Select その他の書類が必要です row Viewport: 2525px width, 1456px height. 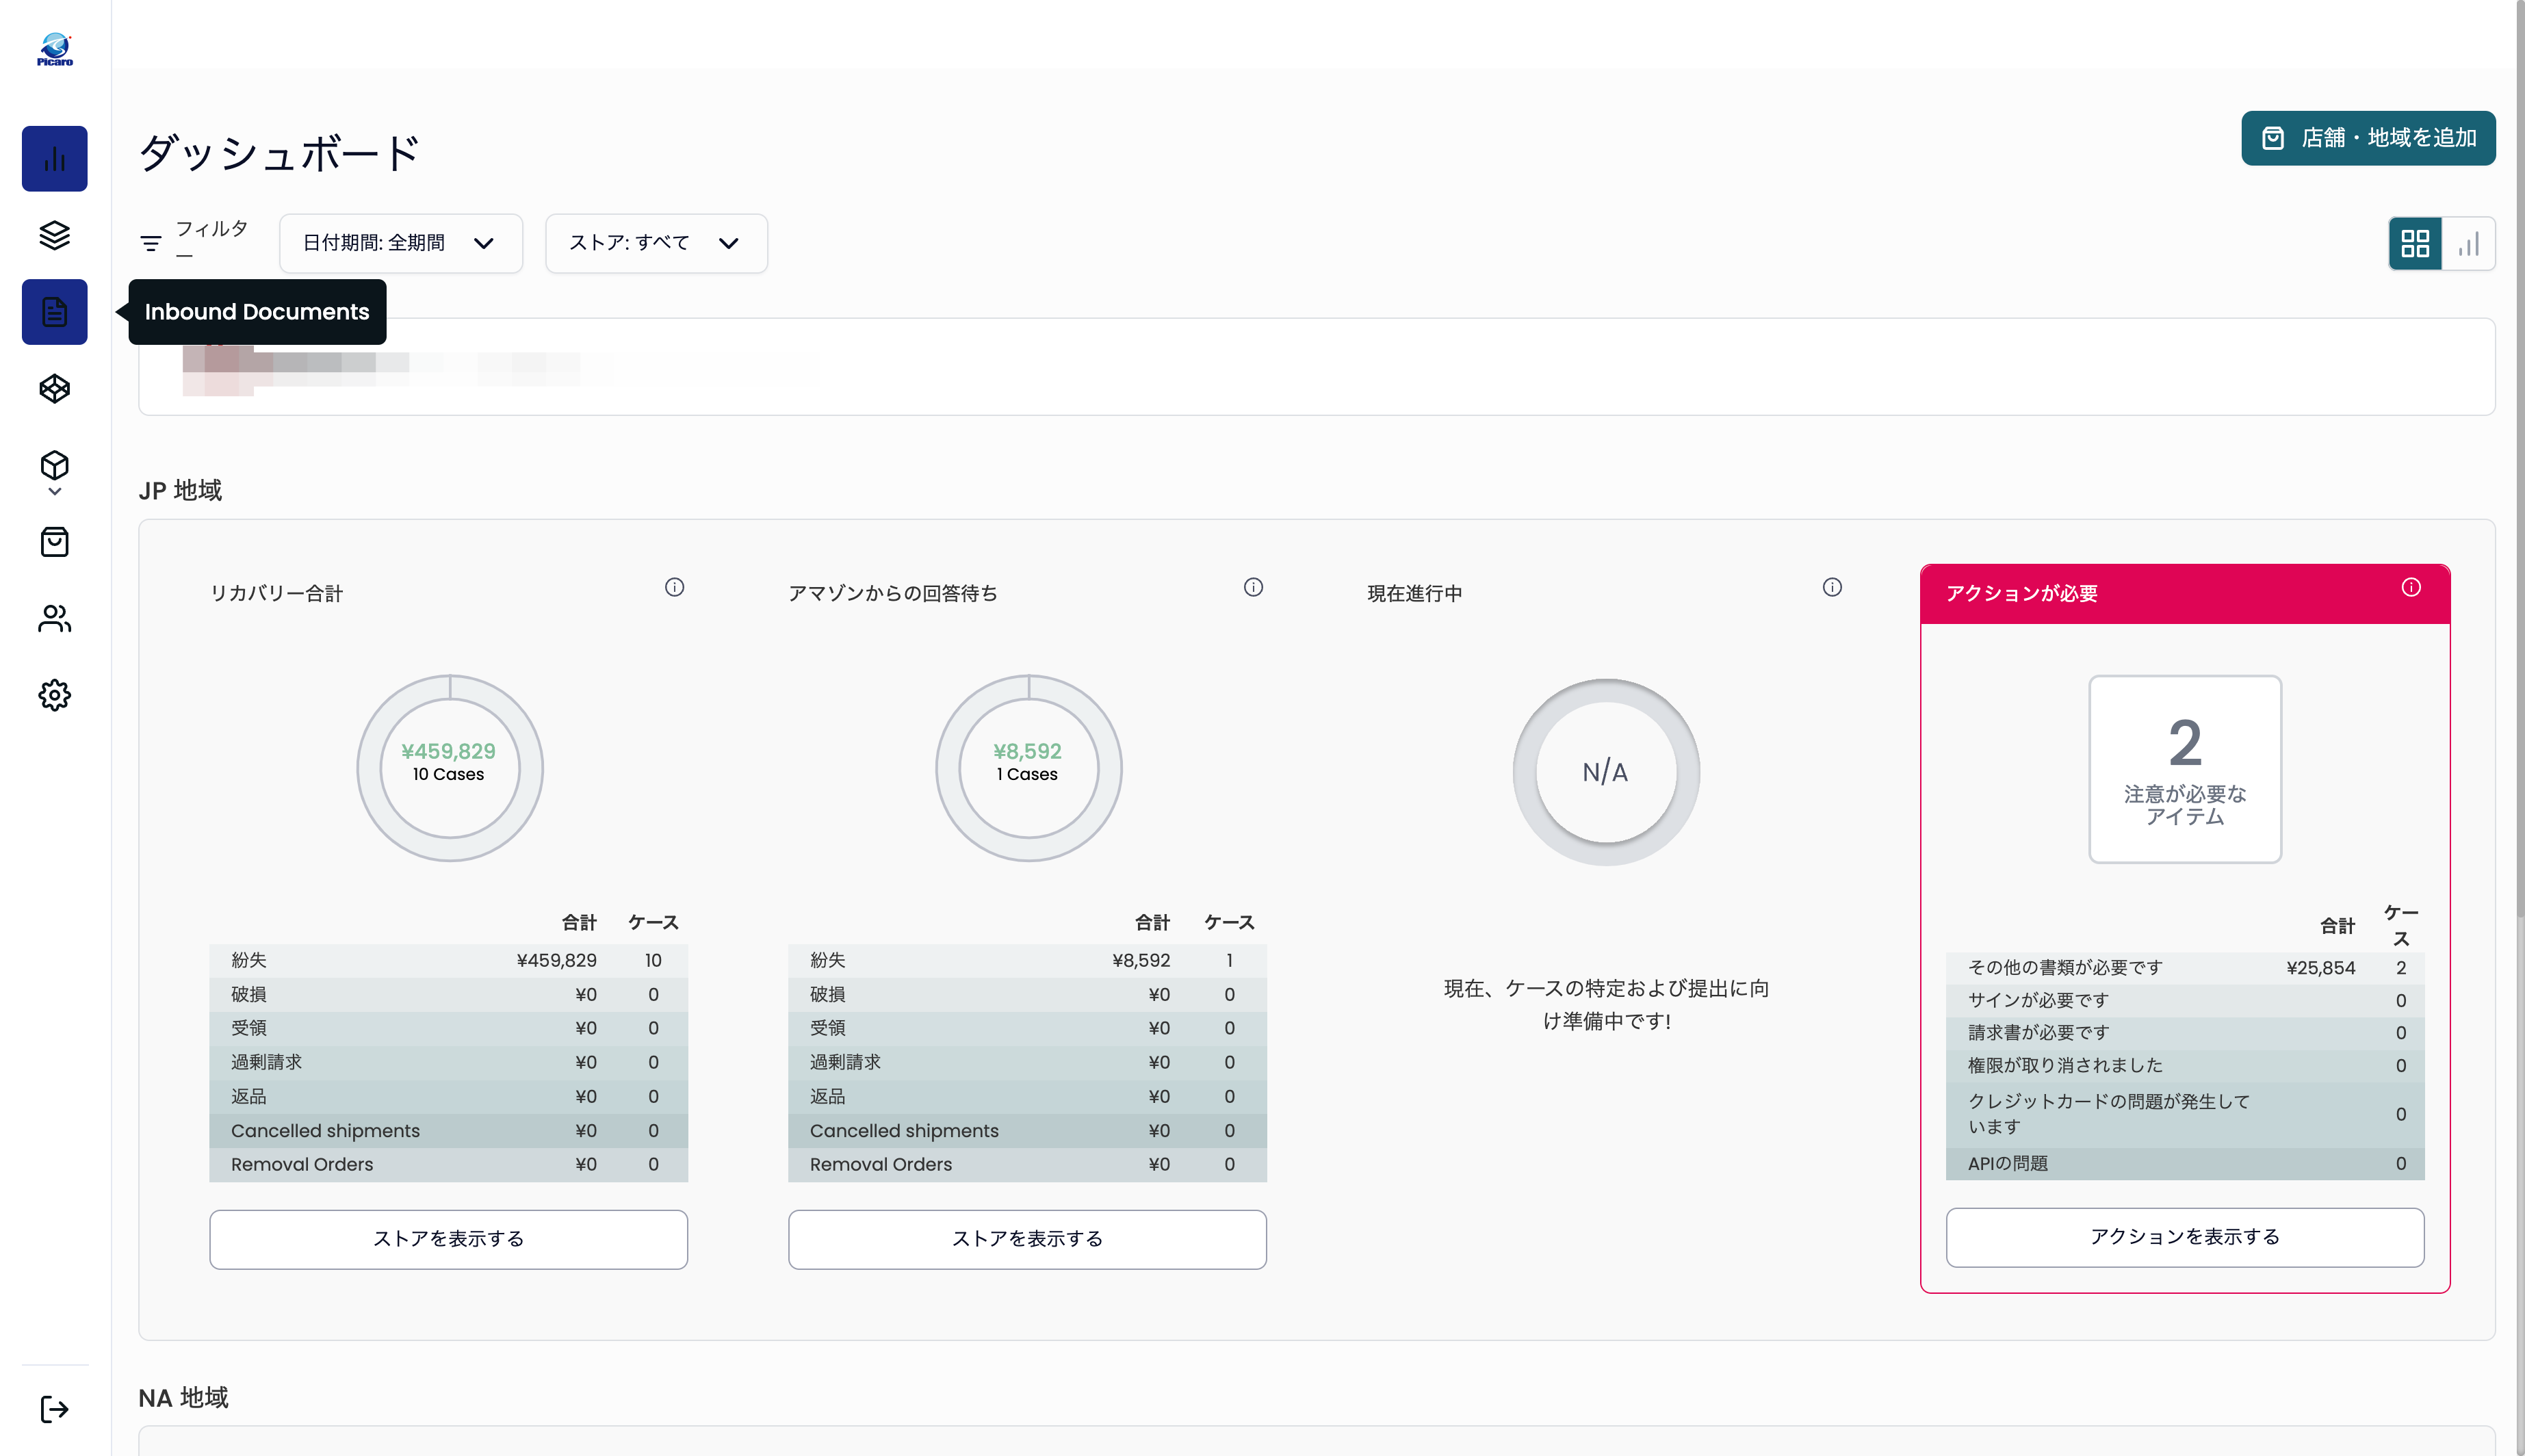click(x=2186, y=968)
